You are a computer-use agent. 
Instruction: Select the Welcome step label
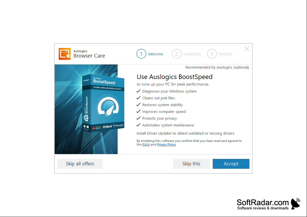155,54
